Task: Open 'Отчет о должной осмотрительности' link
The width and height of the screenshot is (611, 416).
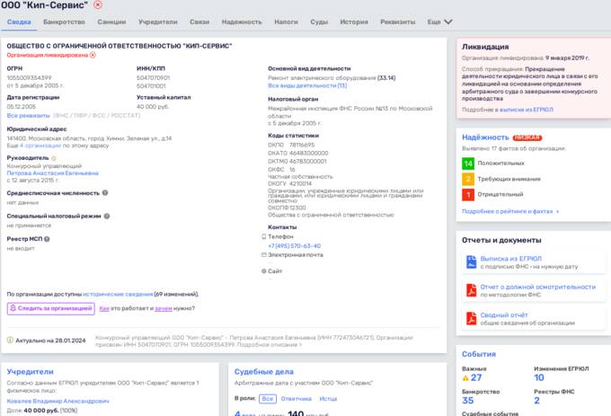Action: 537,287
